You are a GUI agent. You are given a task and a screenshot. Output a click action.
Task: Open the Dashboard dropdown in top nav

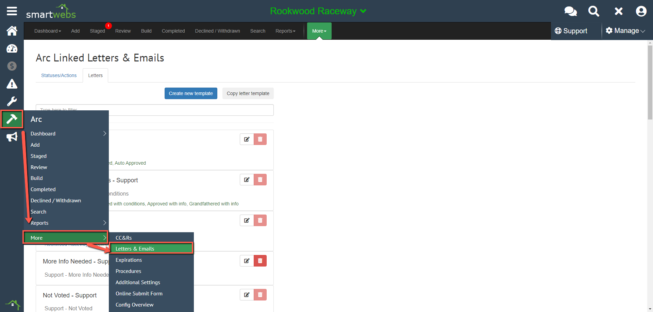(x=48, y=31)
